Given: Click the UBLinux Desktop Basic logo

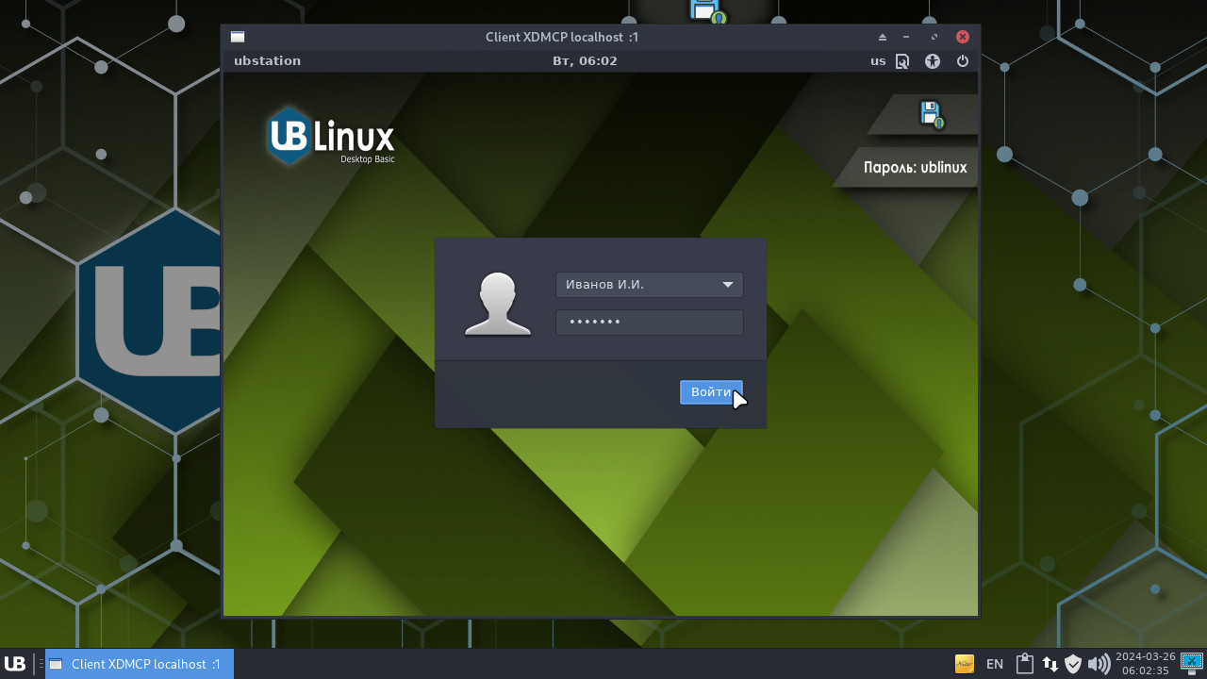Looking at the screenshot, I should [331, 137].
